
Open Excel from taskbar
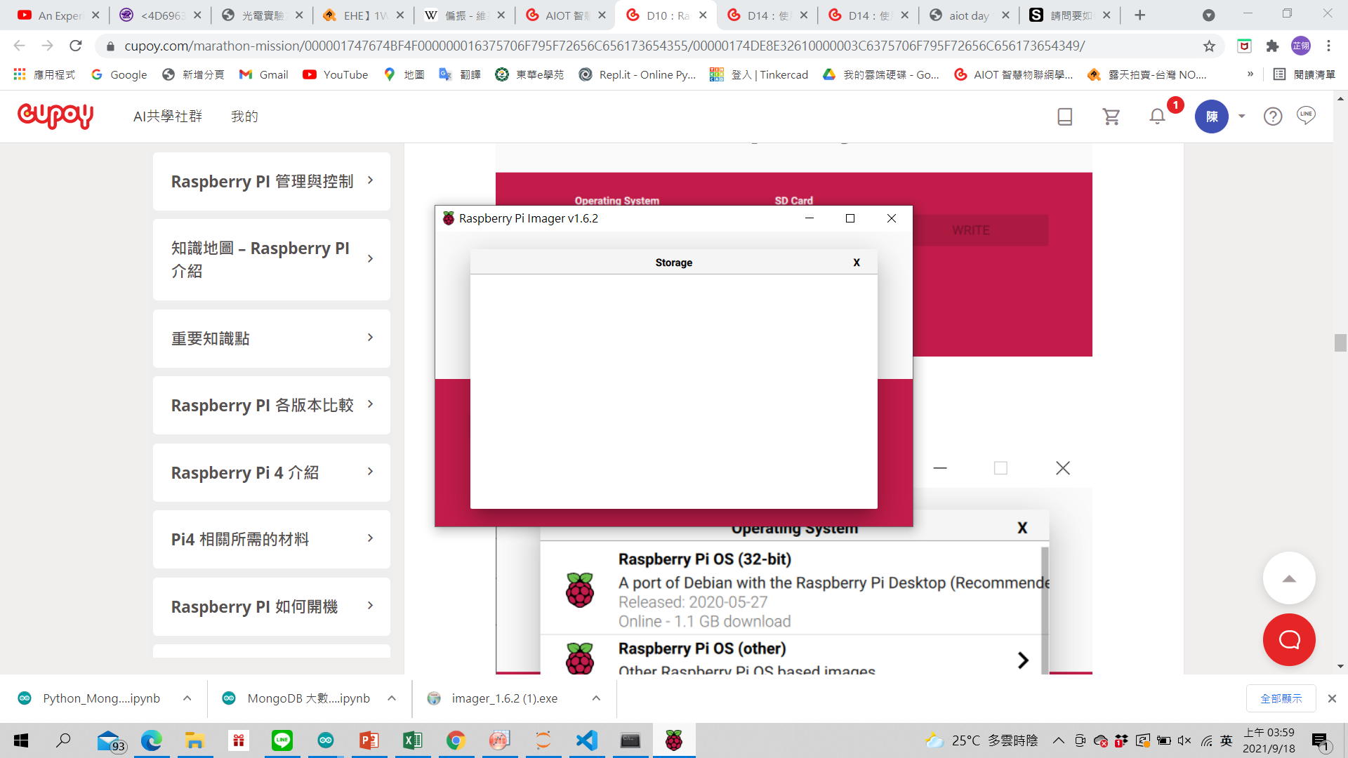[x=412, y=740]
